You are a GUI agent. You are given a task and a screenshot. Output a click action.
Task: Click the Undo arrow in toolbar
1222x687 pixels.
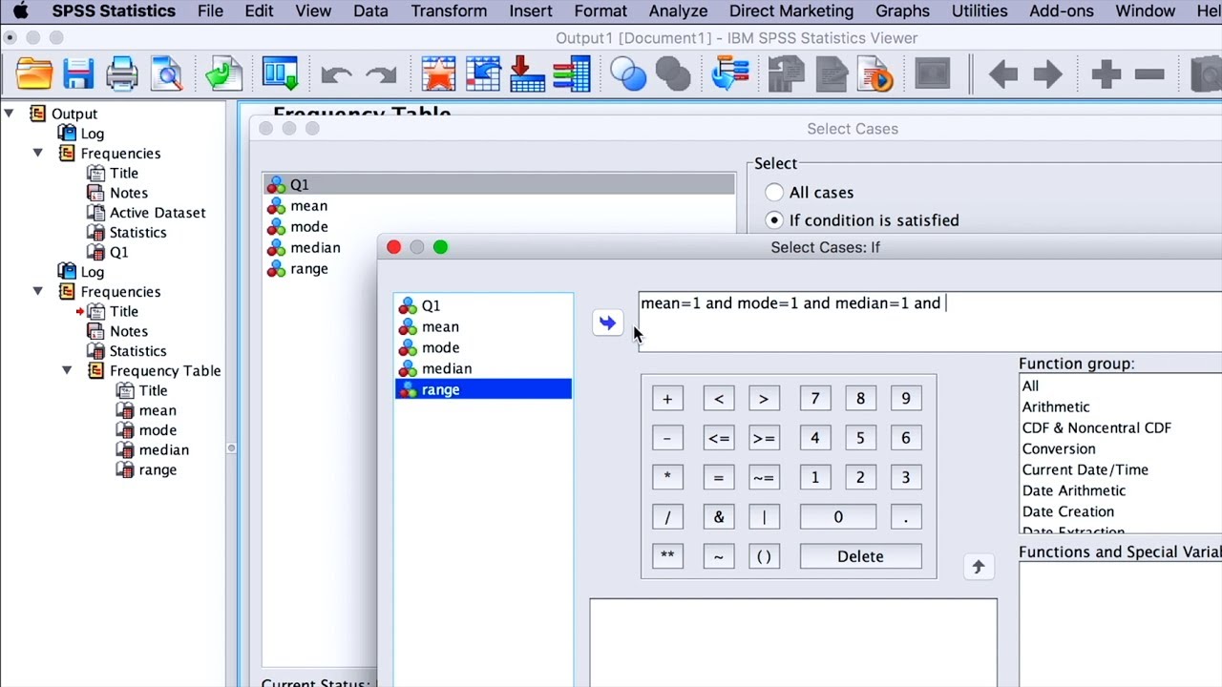pos(336,75)
